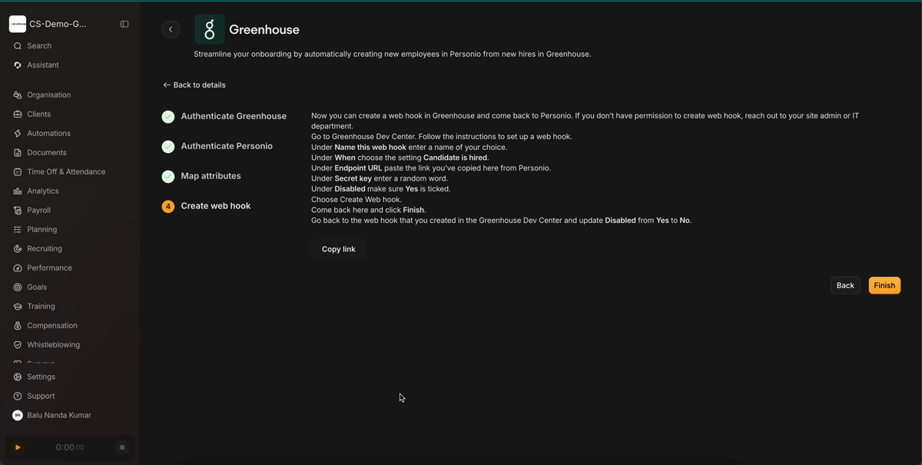Click the Compensation money bag icon
The image size is (922, 465).
[x=18, y=326]
